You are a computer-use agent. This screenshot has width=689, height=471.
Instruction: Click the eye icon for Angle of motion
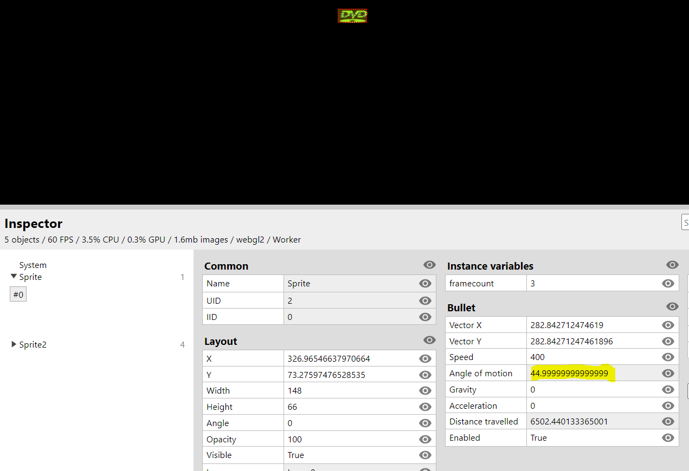(668, 373)
